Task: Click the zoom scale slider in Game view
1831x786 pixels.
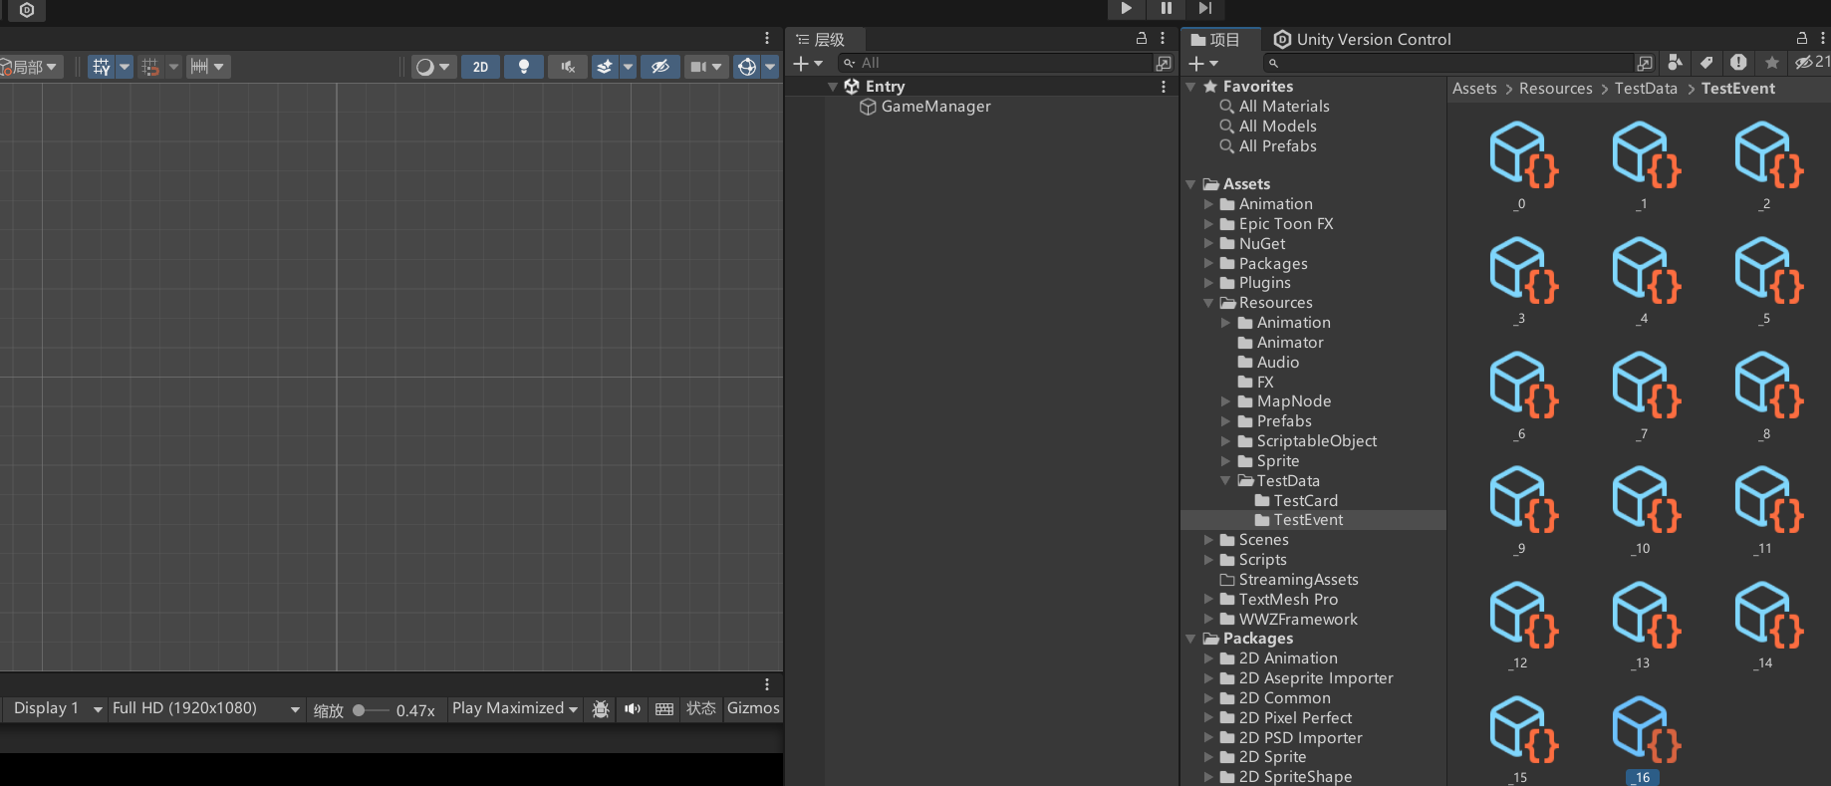Action: coord(371,710)
